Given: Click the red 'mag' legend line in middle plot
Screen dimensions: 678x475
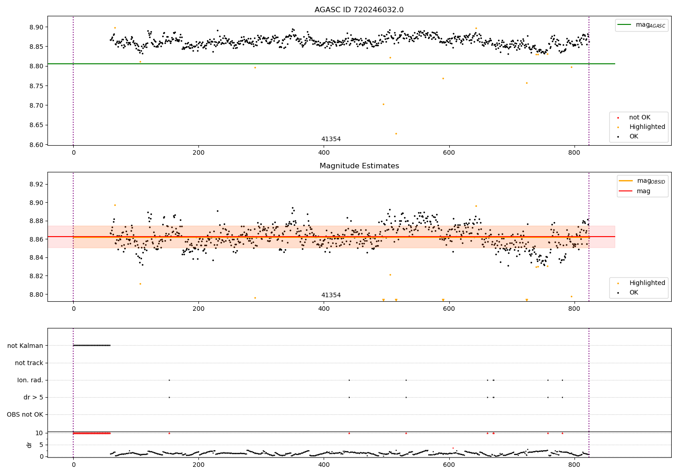Looking at the screenshot, I should 626,191.
